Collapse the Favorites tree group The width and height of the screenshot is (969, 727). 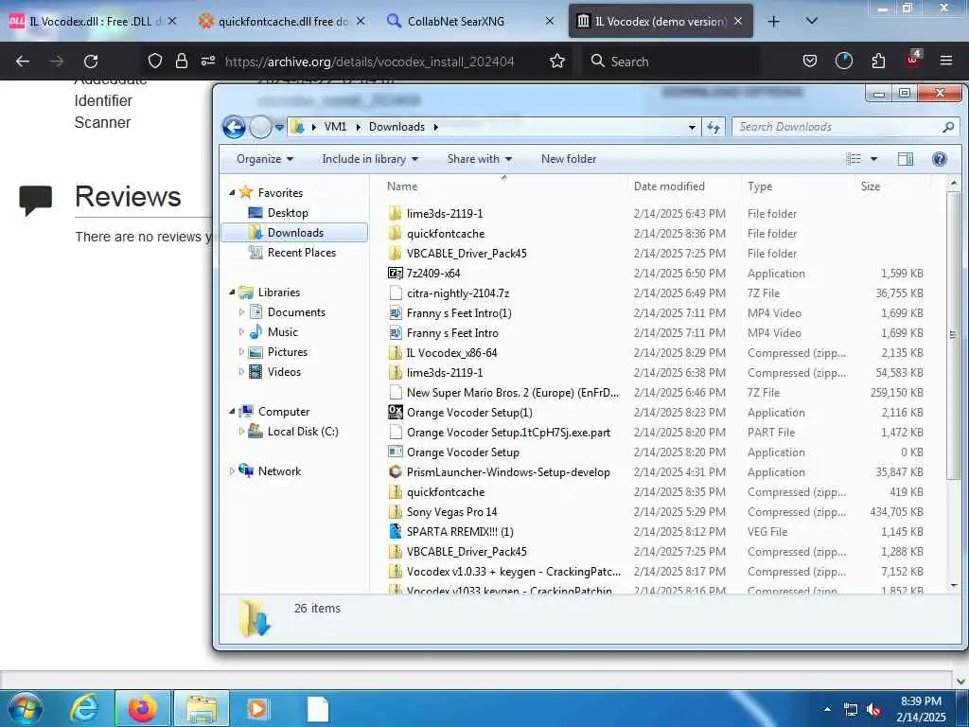click(x=232, y=193)
